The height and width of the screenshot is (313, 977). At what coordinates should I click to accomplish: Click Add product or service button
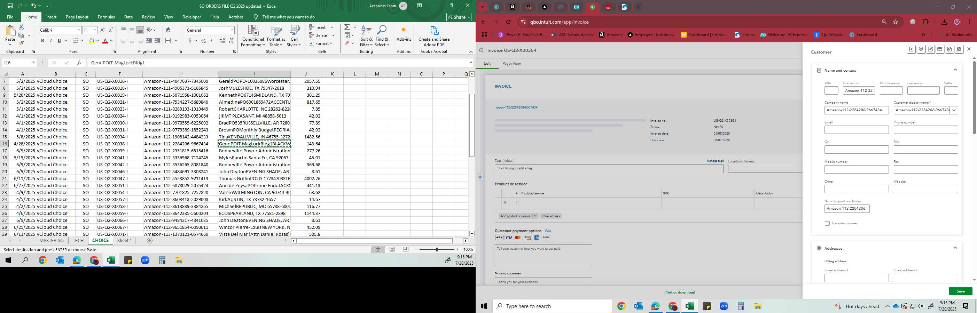(x=515, y=216)
